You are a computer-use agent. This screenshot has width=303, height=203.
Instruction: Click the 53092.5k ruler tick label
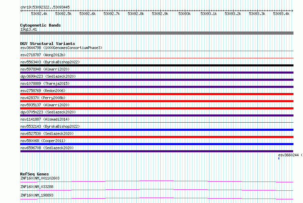pos(63,14)
